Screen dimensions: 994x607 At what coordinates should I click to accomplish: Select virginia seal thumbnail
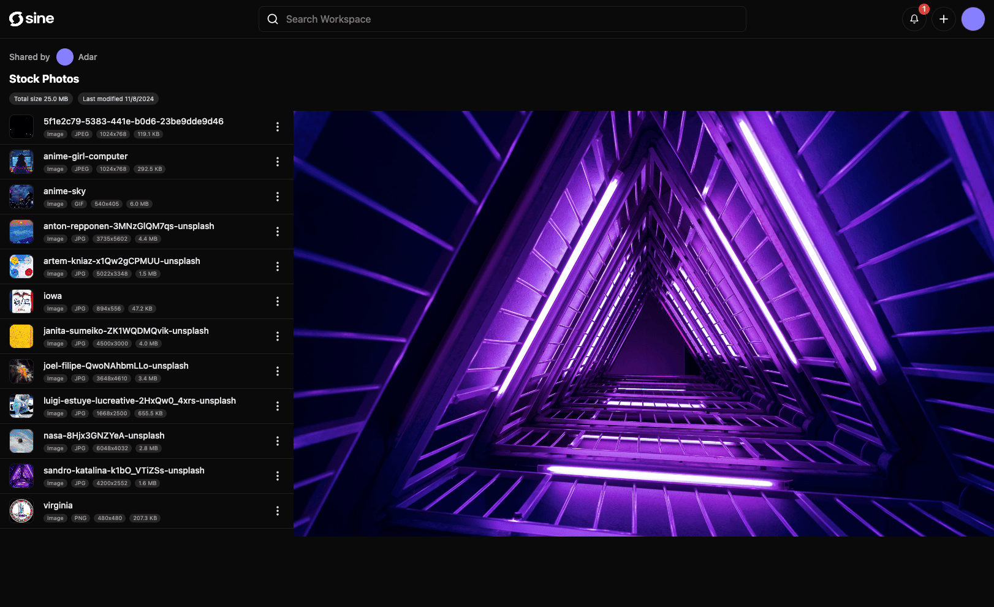pyautogui.click(x=21, y=511)
